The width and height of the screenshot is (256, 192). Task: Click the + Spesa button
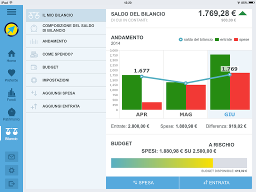tap(142, 182)
